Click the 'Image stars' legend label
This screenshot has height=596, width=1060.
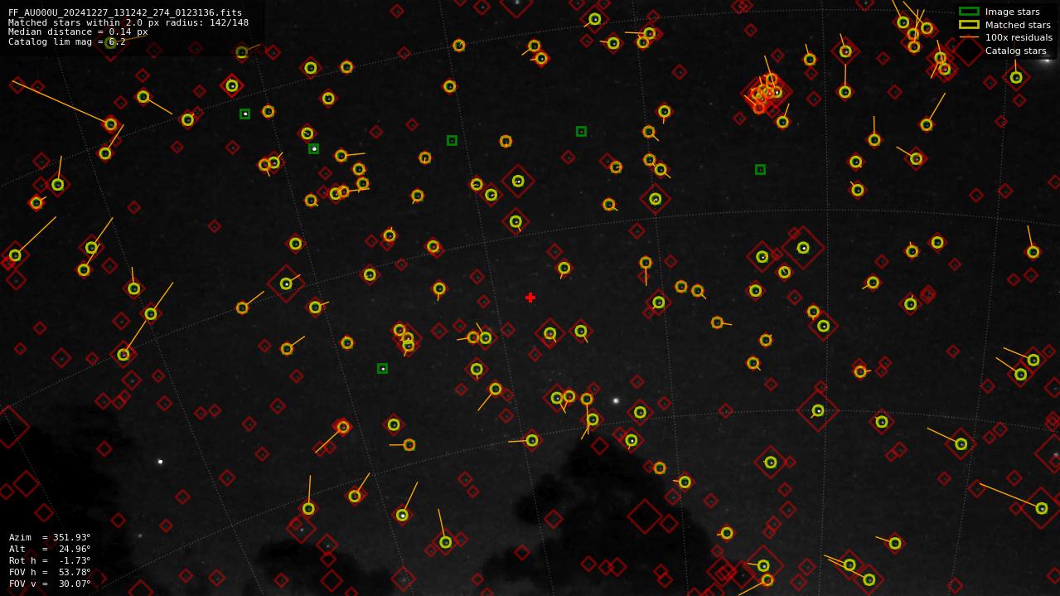[x=1012, y=12]
